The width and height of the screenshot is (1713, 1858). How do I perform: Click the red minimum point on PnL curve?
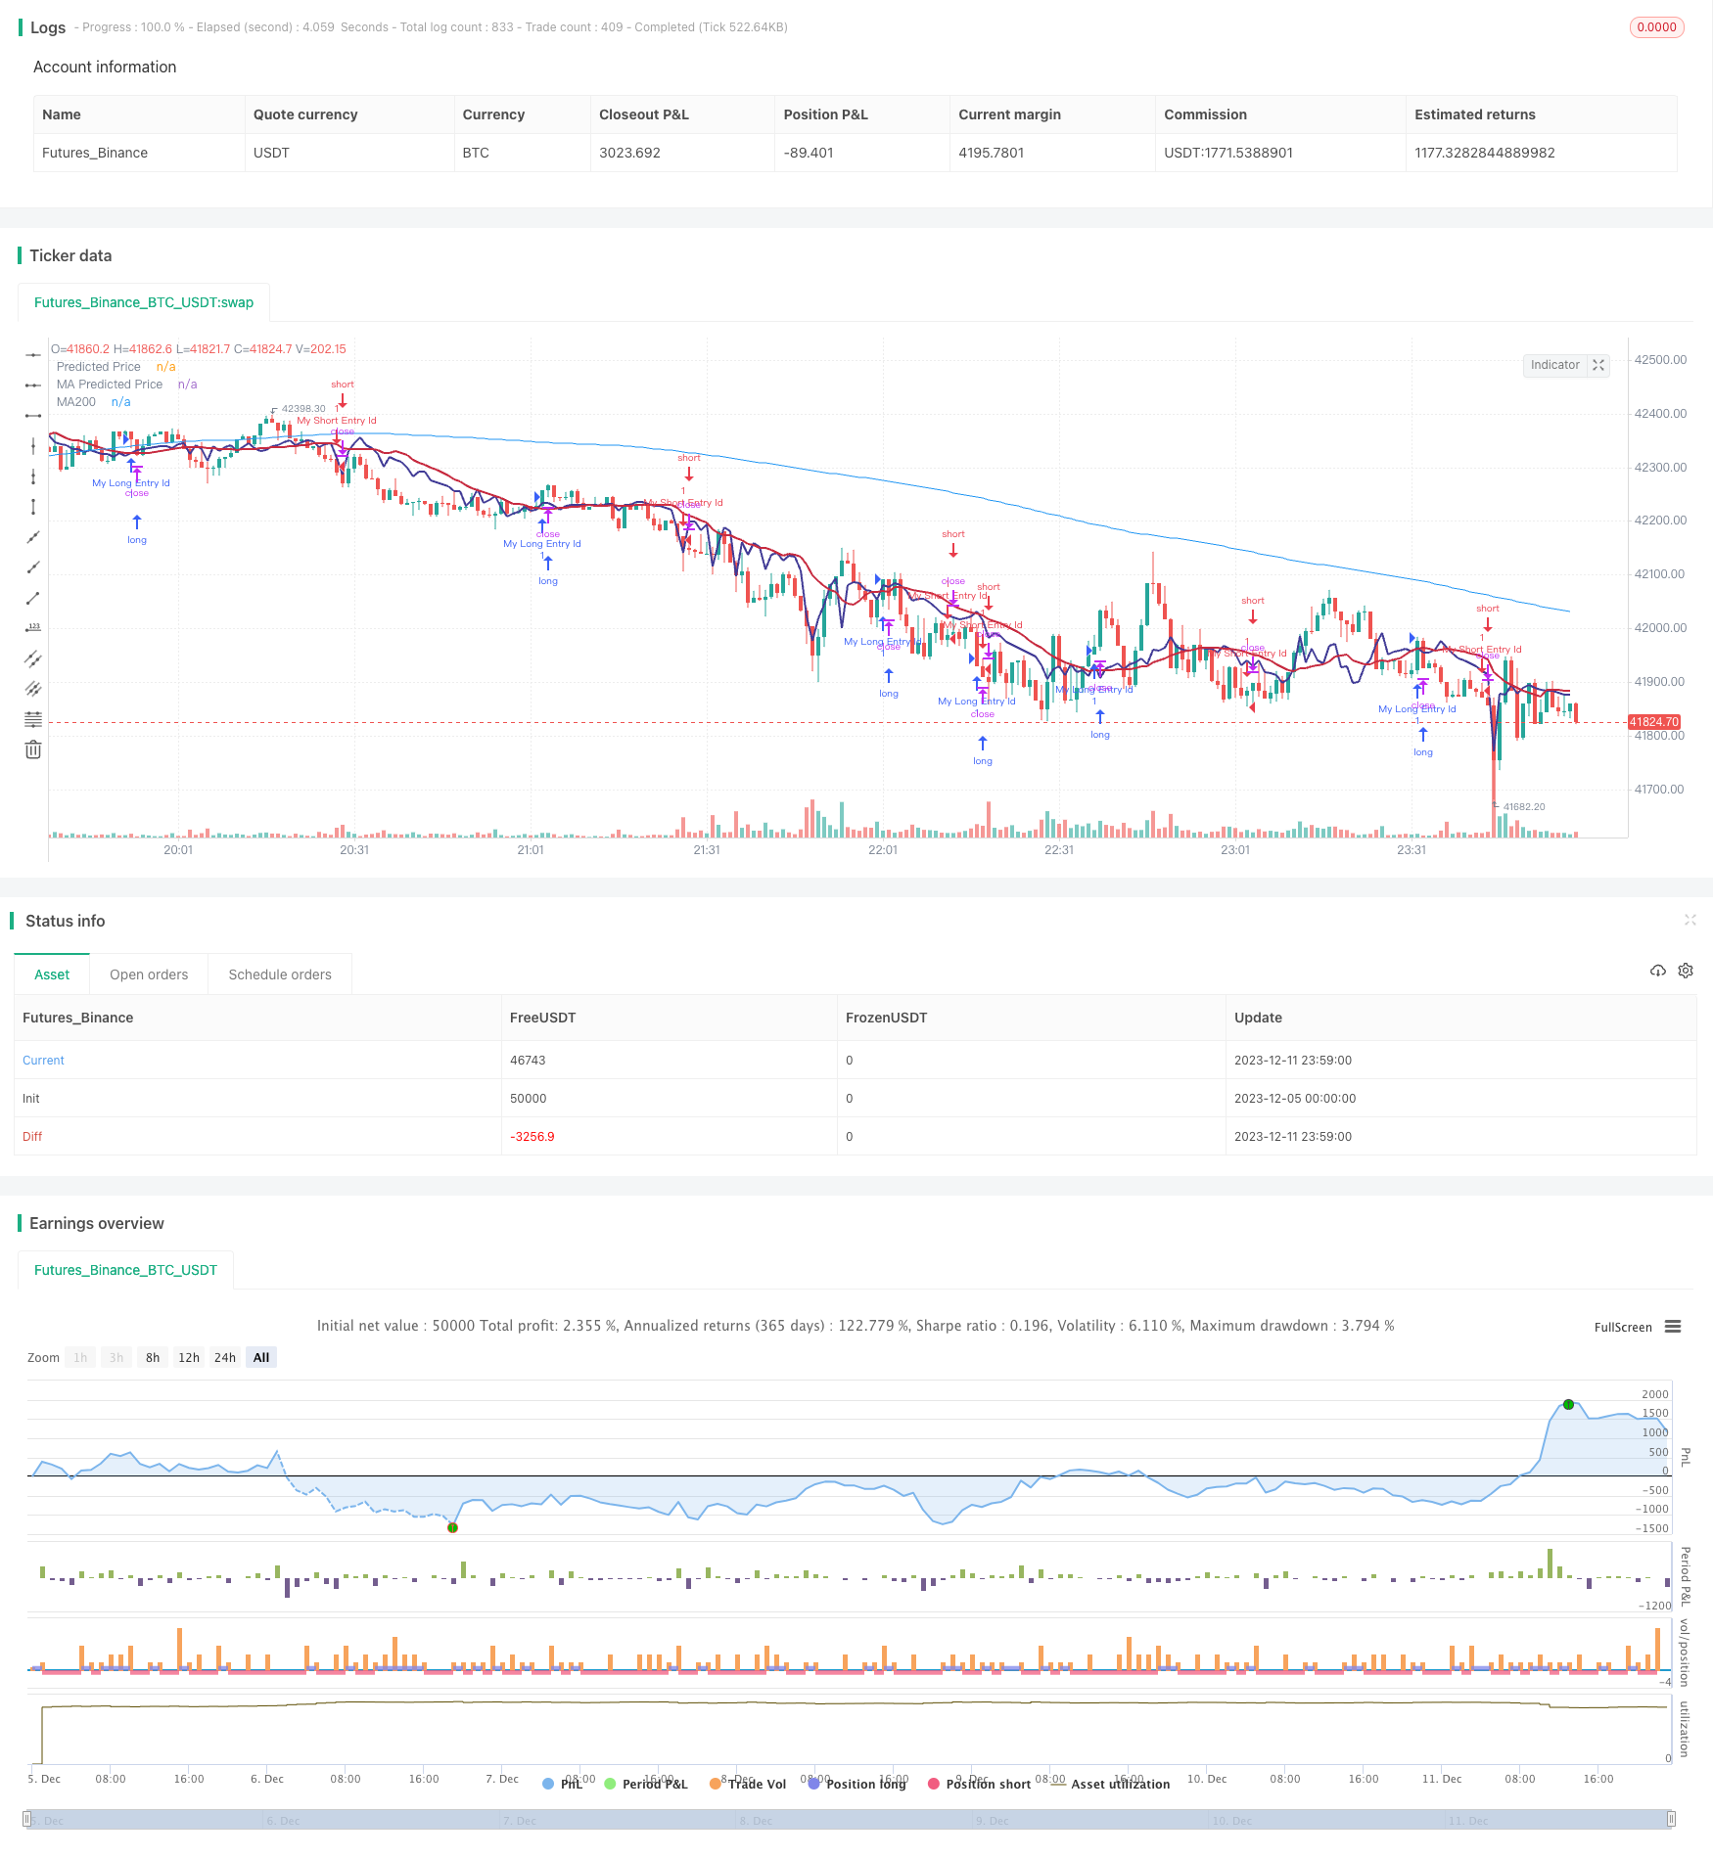[x=452, y=1527]
